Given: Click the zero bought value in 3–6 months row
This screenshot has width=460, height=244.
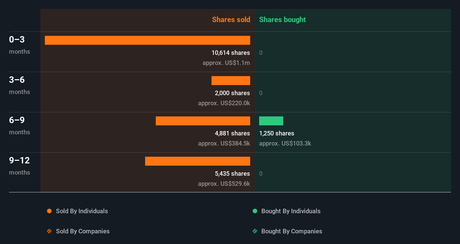Looking at the screenshot, I should point(261,93).
